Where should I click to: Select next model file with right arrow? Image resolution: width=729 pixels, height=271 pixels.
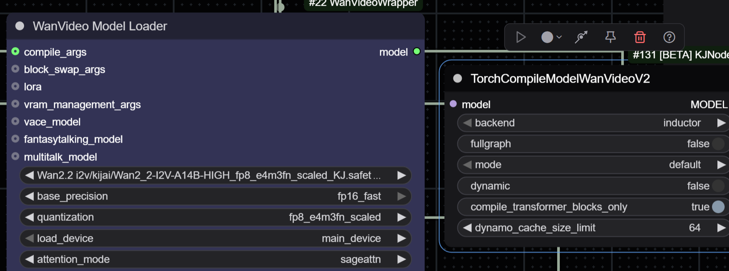click(x=401, y=175)
